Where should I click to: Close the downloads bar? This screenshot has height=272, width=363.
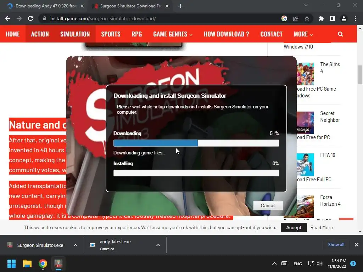pos(357,245)
